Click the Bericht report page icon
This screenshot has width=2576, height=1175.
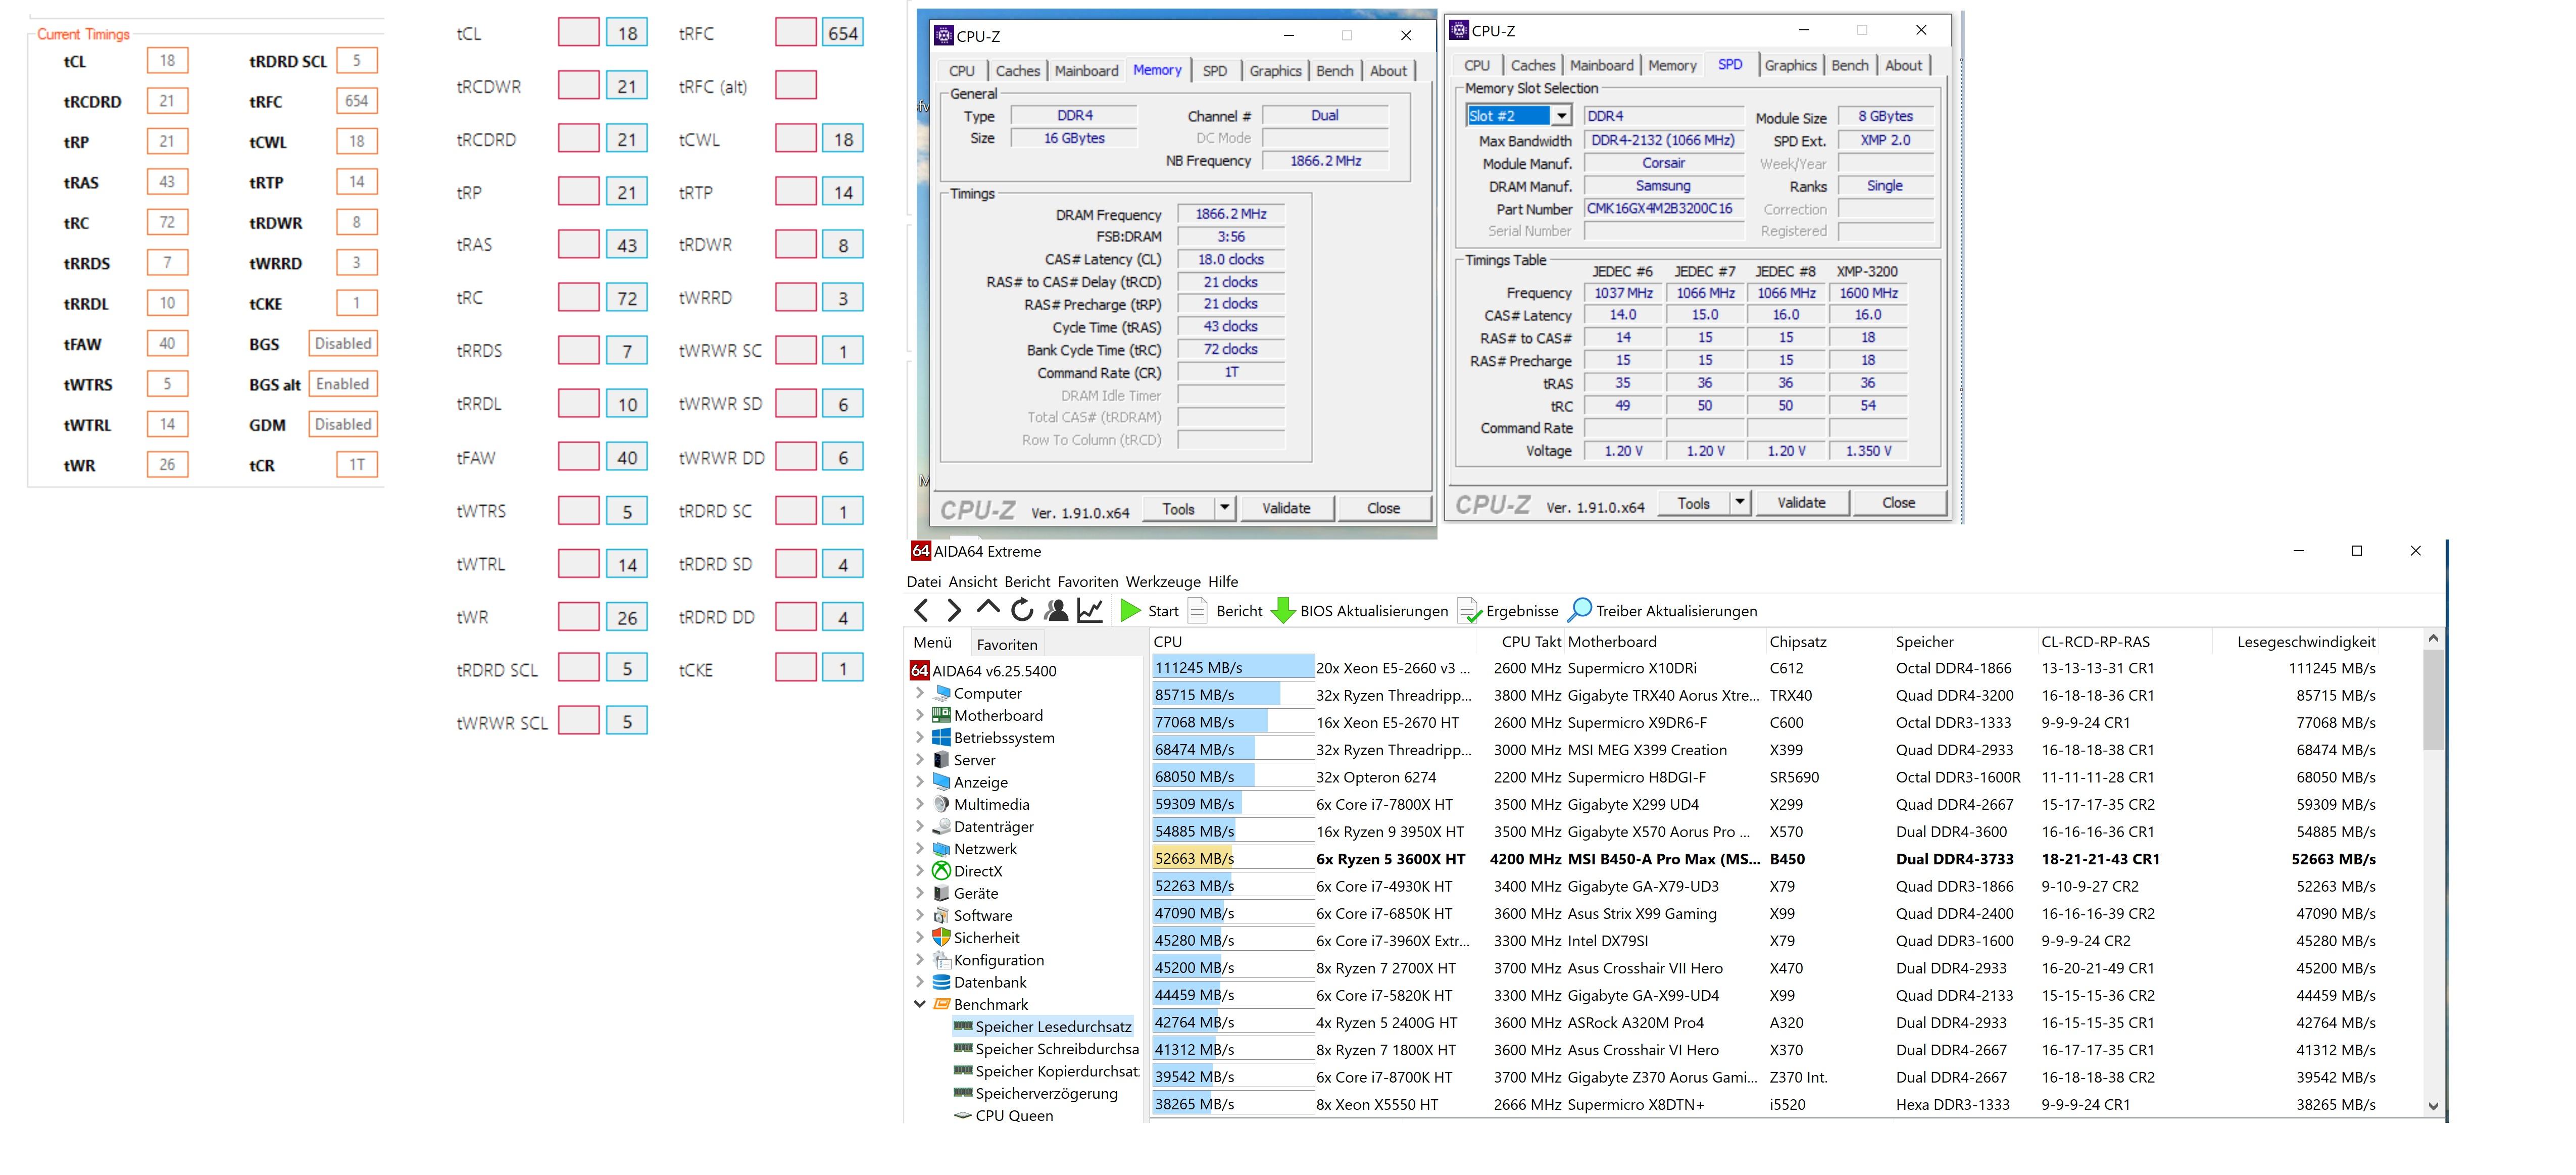tap(1197, 610)
